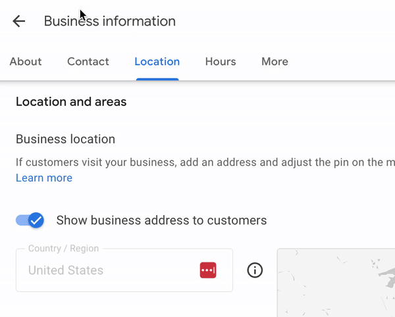Click the map preview thumbnail
The image size is (395, 317).
pyautogui.click(x=336, y=283)
